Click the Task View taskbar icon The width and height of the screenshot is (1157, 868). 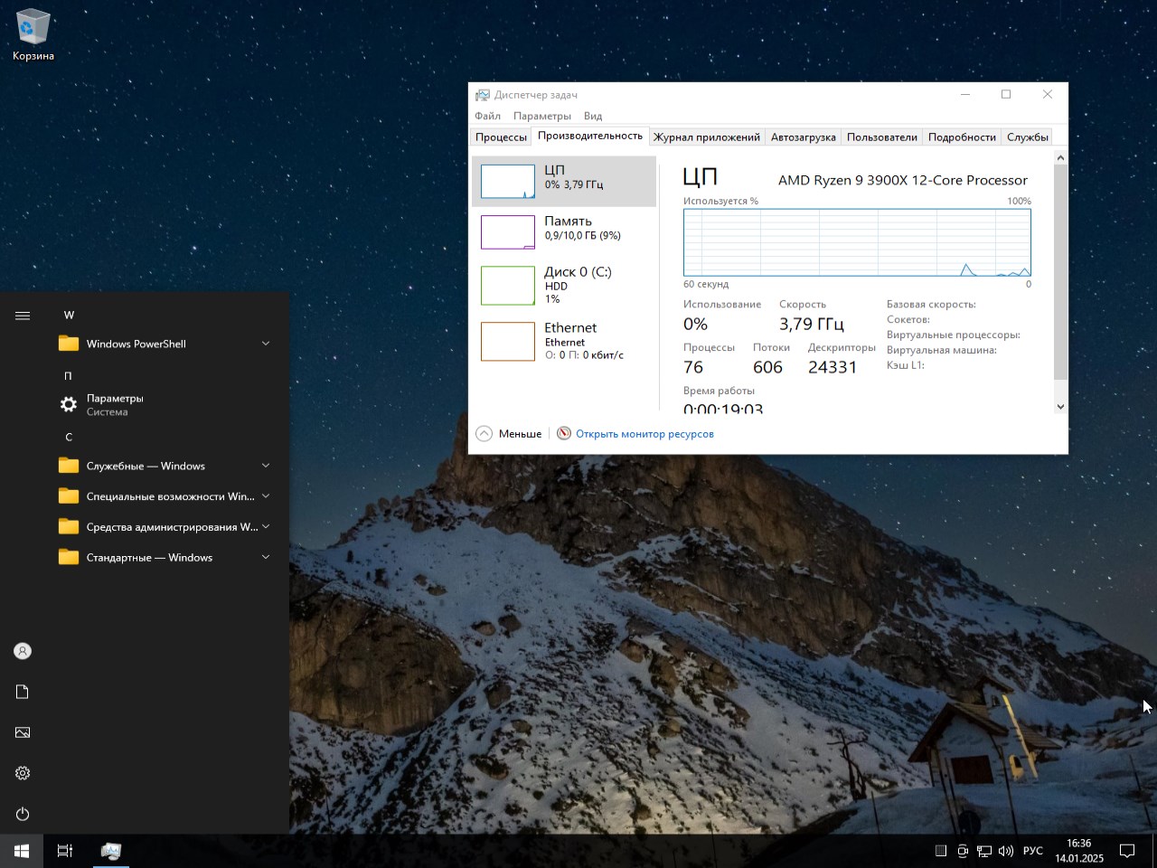coord(65,851)
